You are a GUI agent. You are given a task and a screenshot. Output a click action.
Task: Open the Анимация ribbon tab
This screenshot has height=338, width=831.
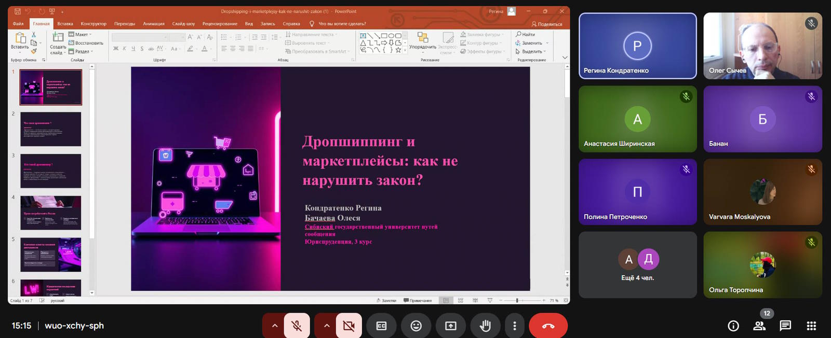tap(154, 24)
